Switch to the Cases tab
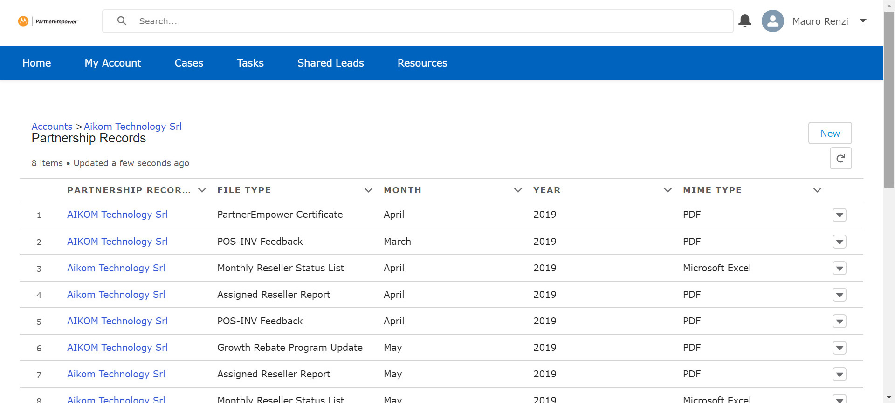Screen dimensions: 895x403 pos(189,63)
